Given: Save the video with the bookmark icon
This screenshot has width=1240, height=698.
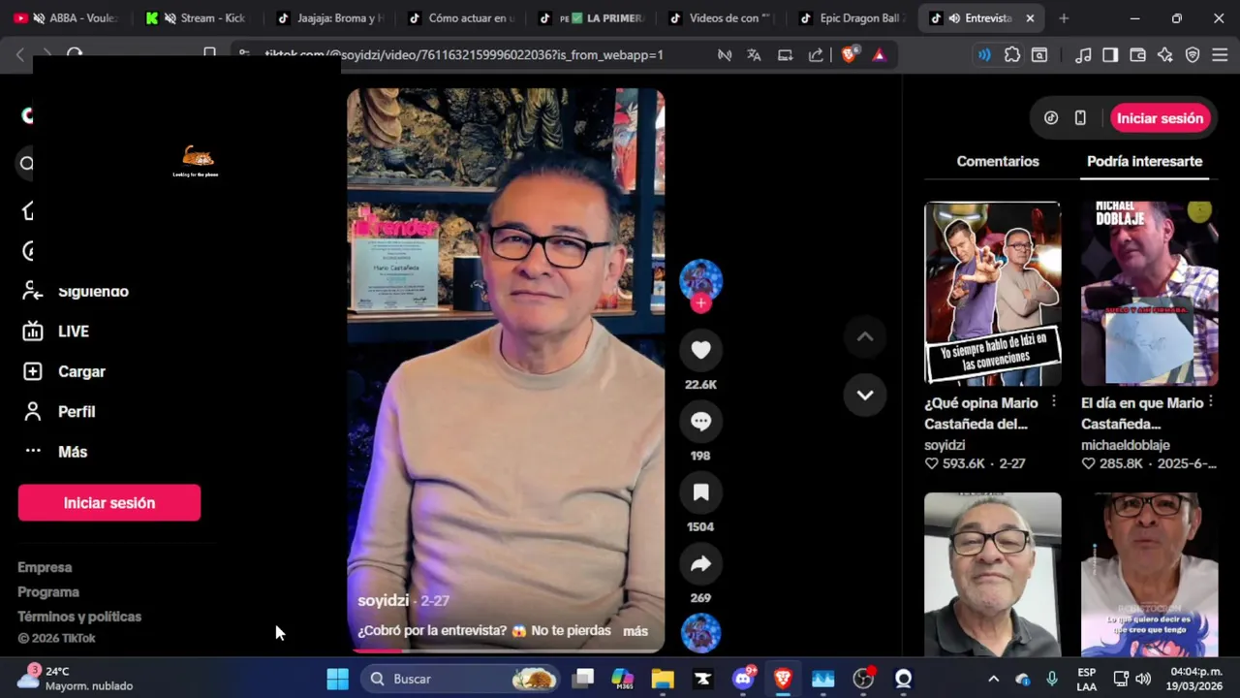Looking at the screenshot, I should click(x=700, y=492).
